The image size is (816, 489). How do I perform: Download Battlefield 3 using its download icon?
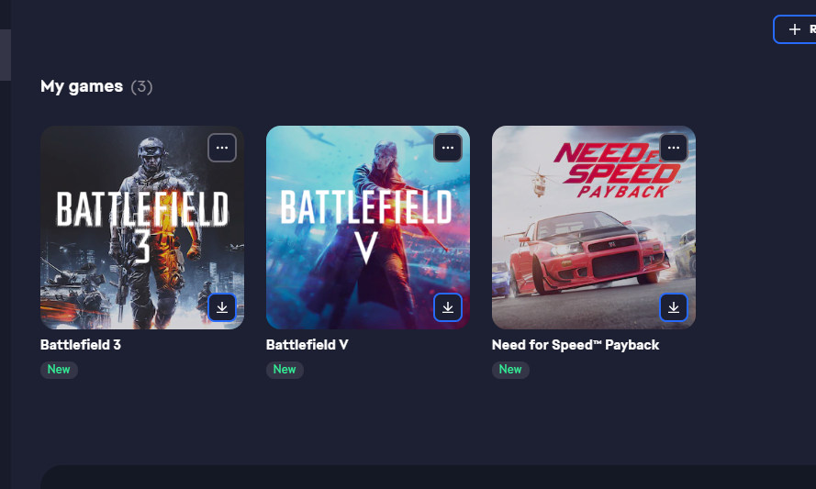[222, 307]
